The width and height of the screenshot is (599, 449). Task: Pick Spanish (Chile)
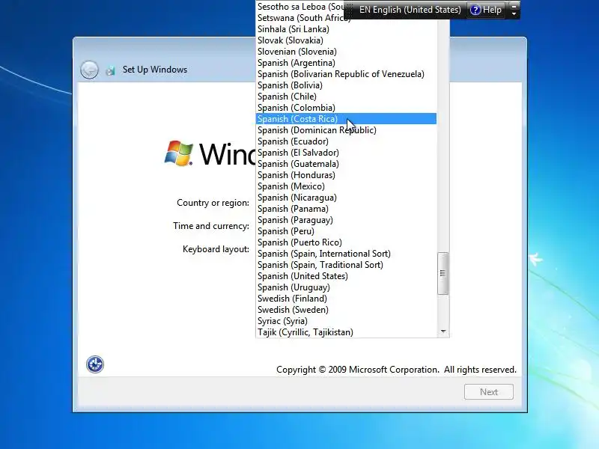tap(346, 97)
